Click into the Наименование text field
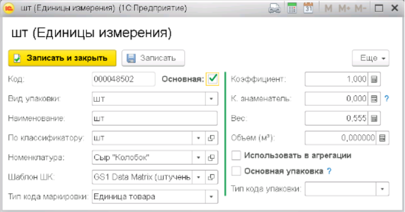405x212 pixels. click(x=154, y=118)
